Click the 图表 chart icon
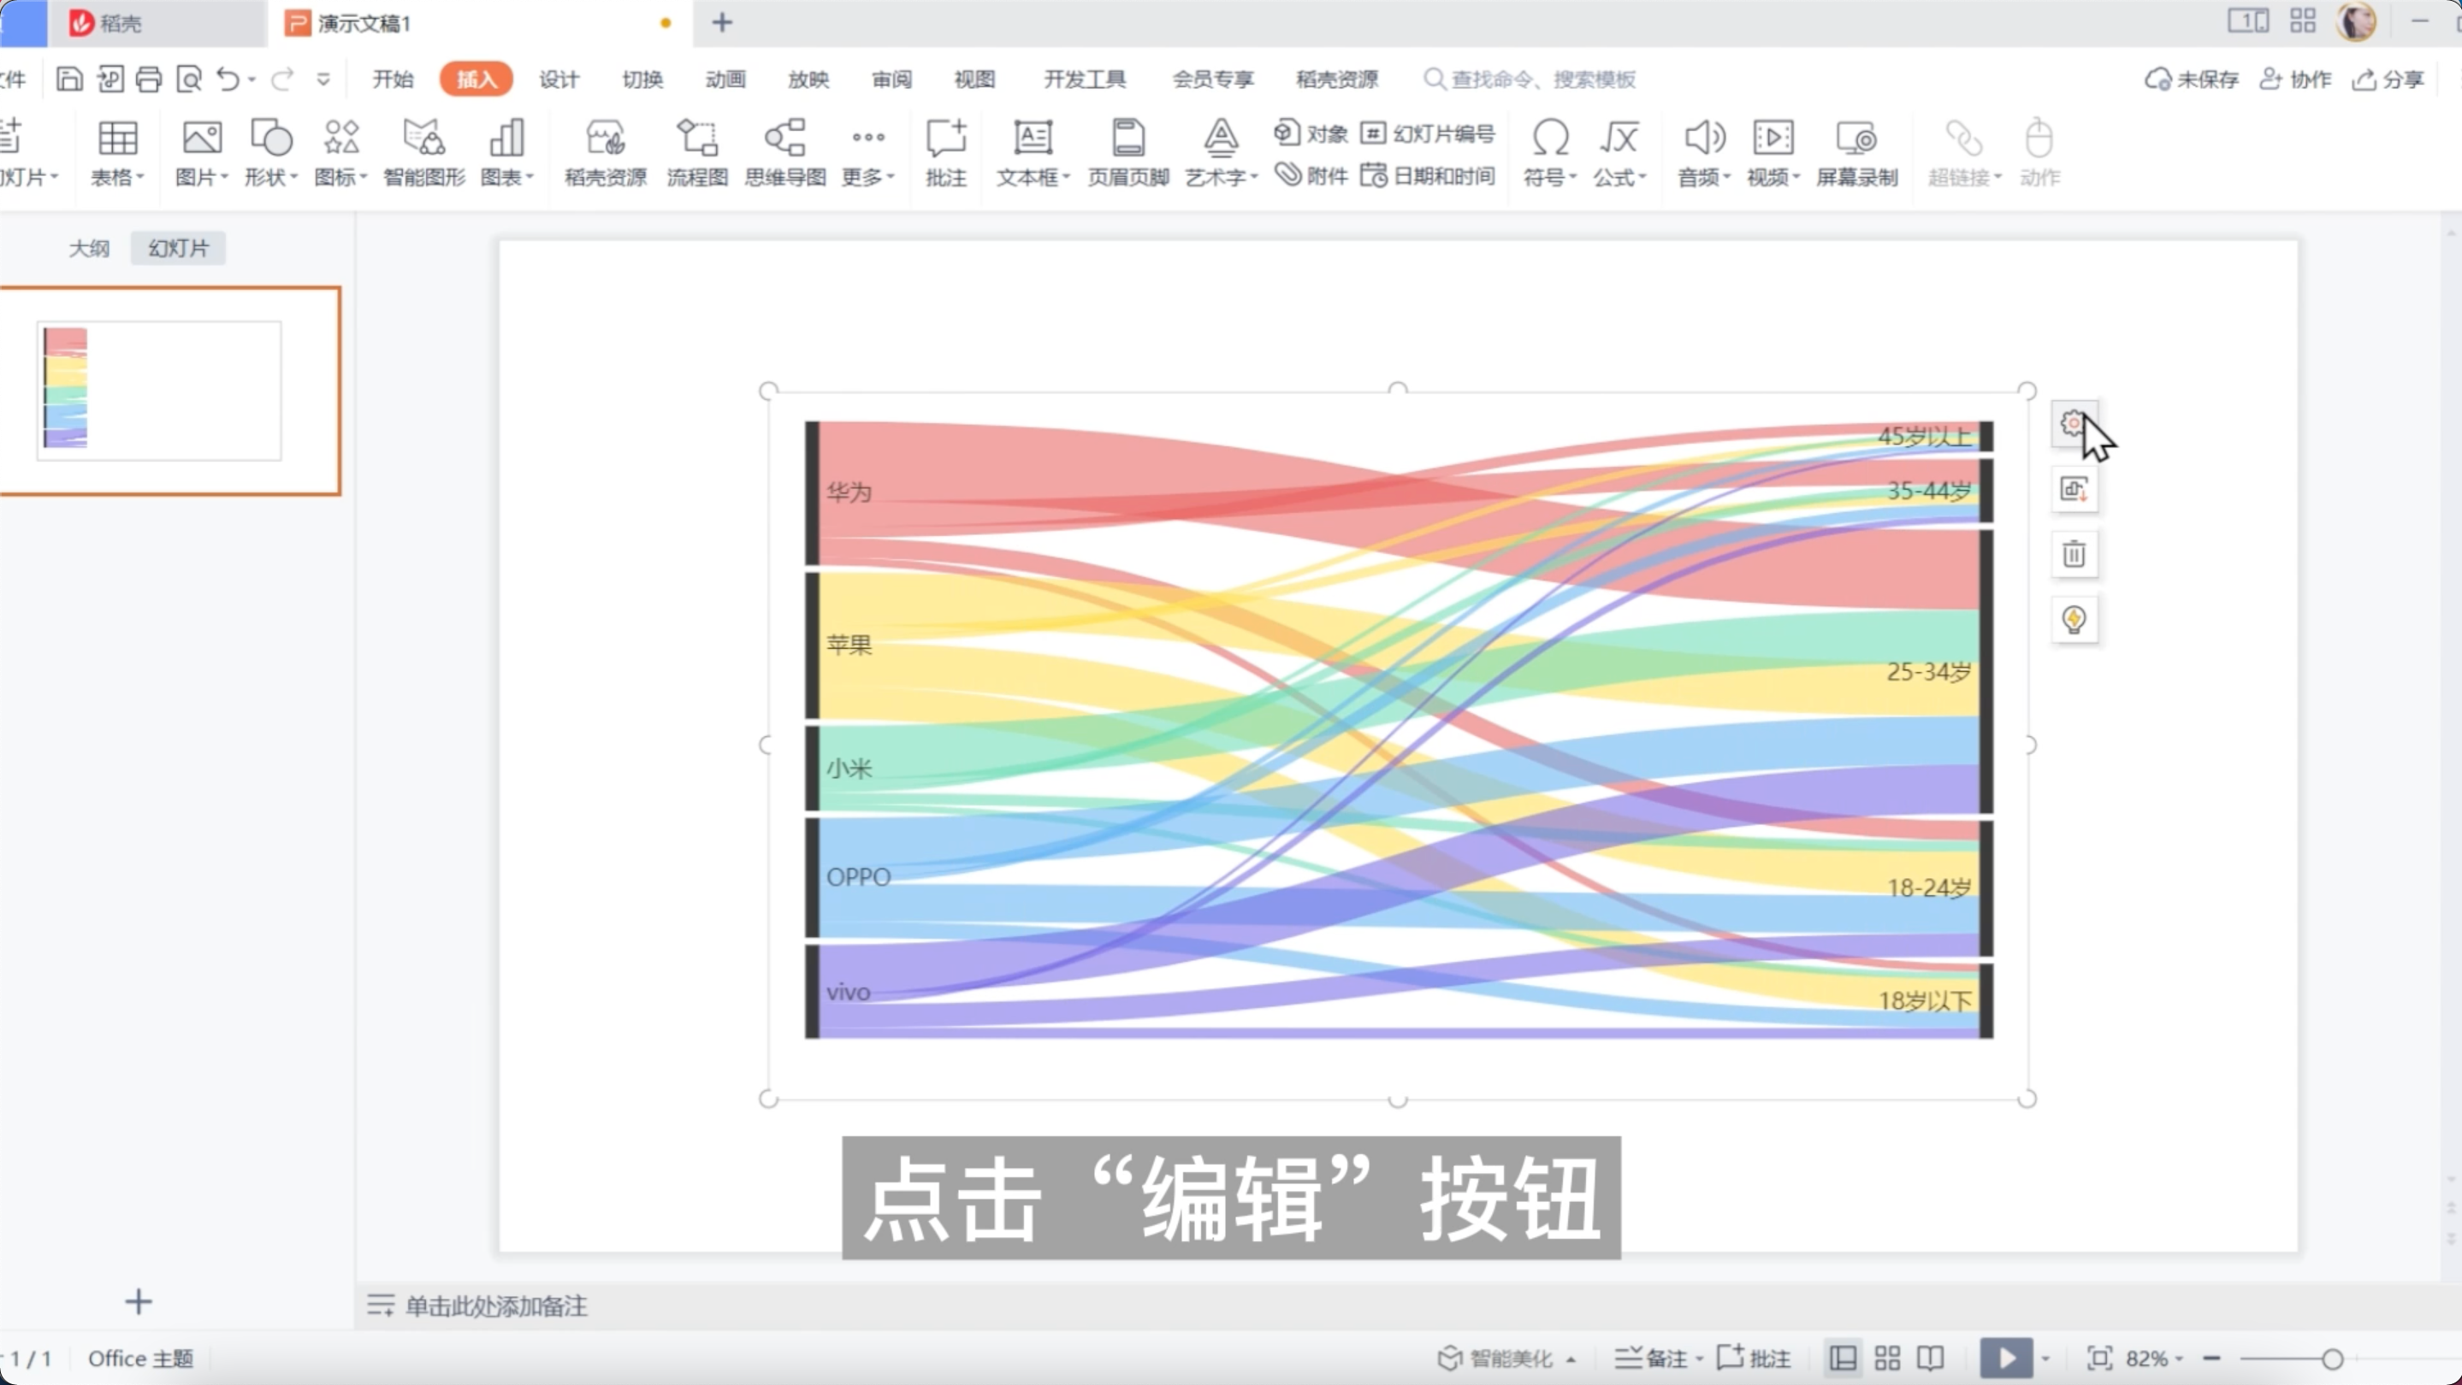Viewport: 2462px width, 1385px height. [506, 152]
